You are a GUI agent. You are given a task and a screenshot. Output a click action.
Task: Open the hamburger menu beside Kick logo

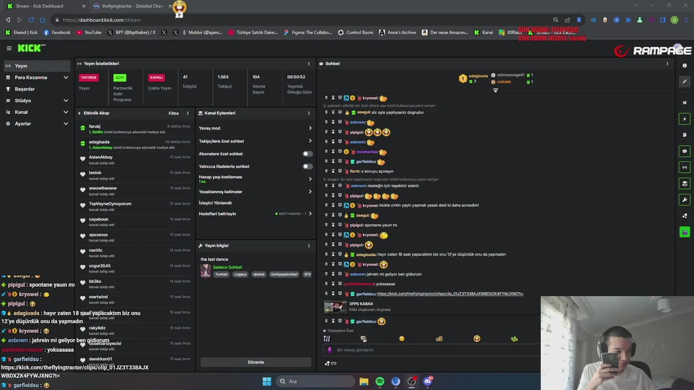click(x=9, y=48)
